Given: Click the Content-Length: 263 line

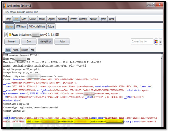Looking at the screenshot, I should tap(14, 111).
